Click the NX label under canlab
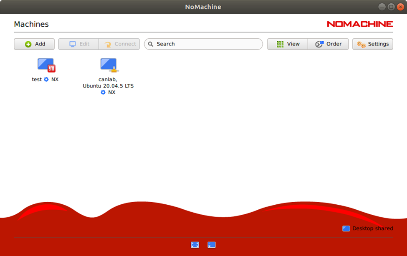 111,92
